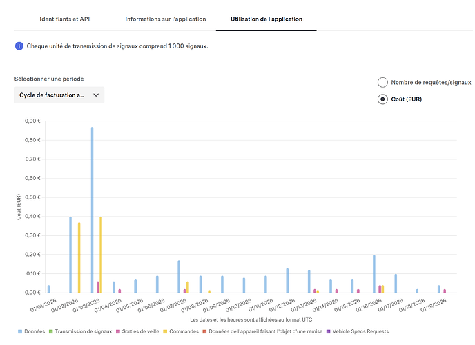Click the yellow Commandes bar on 01/03/2026
475x345 pixels.
click(101, 255)
